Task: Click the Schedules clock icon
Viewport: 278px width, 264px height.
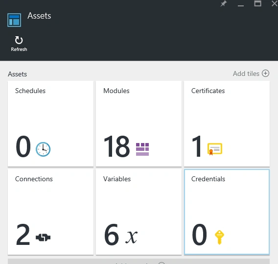Action: click(43, 149)
